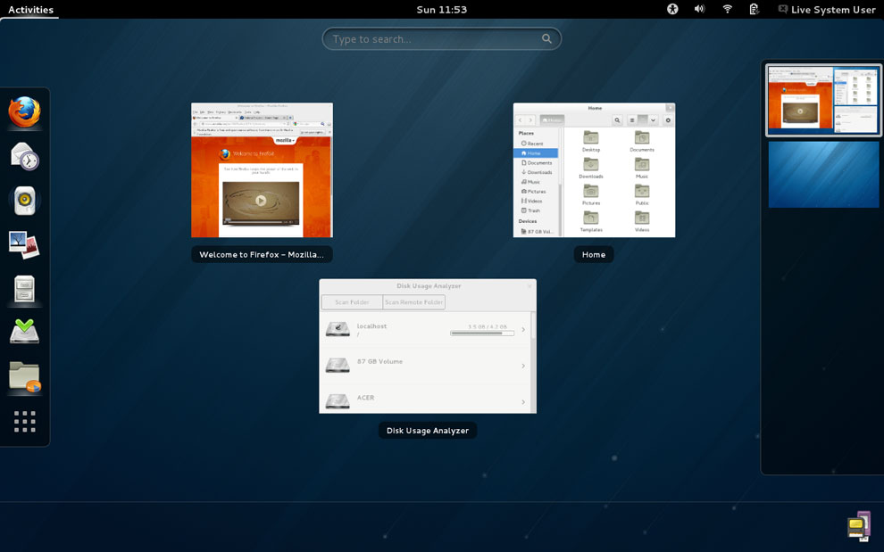Click the battery status icon
Image resolution: width=884 pixels, height=552 pixels.
pos(754,9)
